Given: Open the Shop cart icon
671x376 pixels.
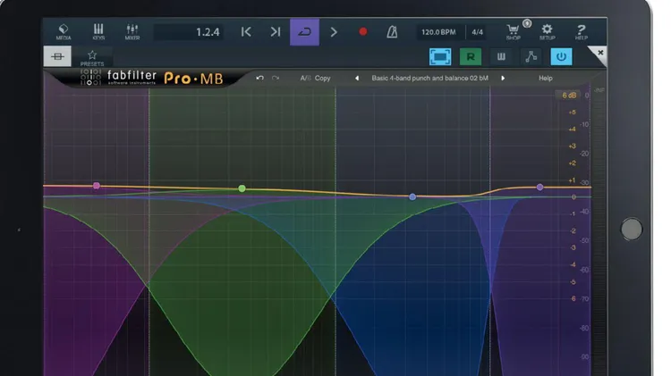Looking at the screenshot, I should (514, 32).
